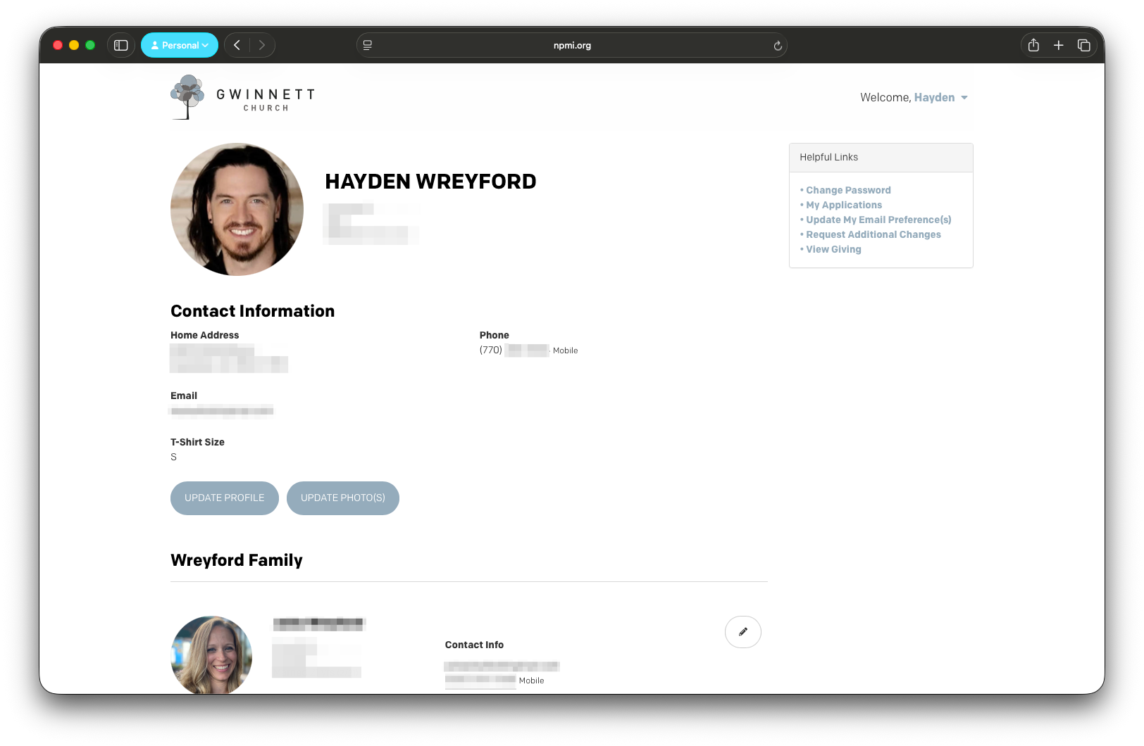Open the website settings icon in the address bar
This screenshot has height=746, width=1144.
[x=367, y=44]
